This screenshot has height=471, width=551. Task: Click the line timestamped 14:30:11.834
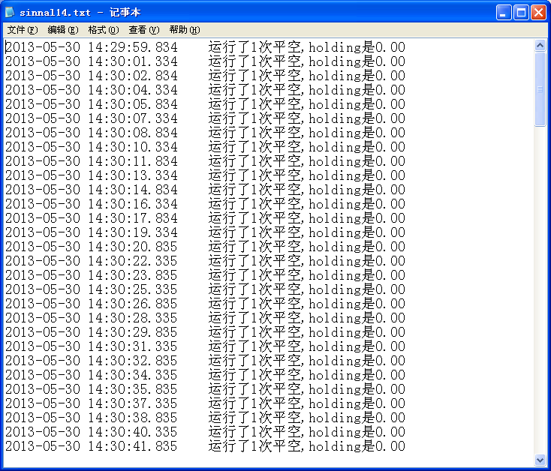(x=205, y=161)
